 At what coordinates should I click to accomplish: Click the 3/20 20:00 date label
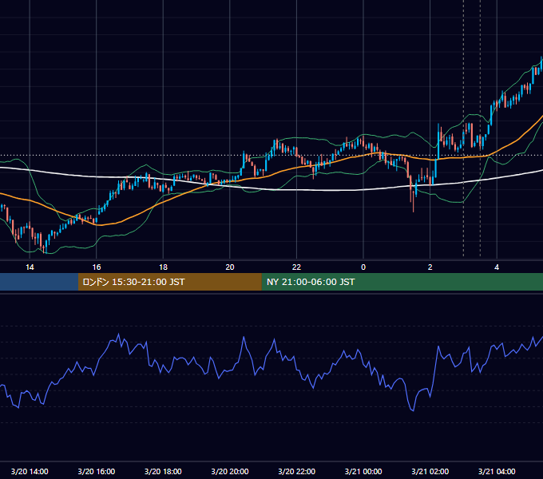point(230,471)
